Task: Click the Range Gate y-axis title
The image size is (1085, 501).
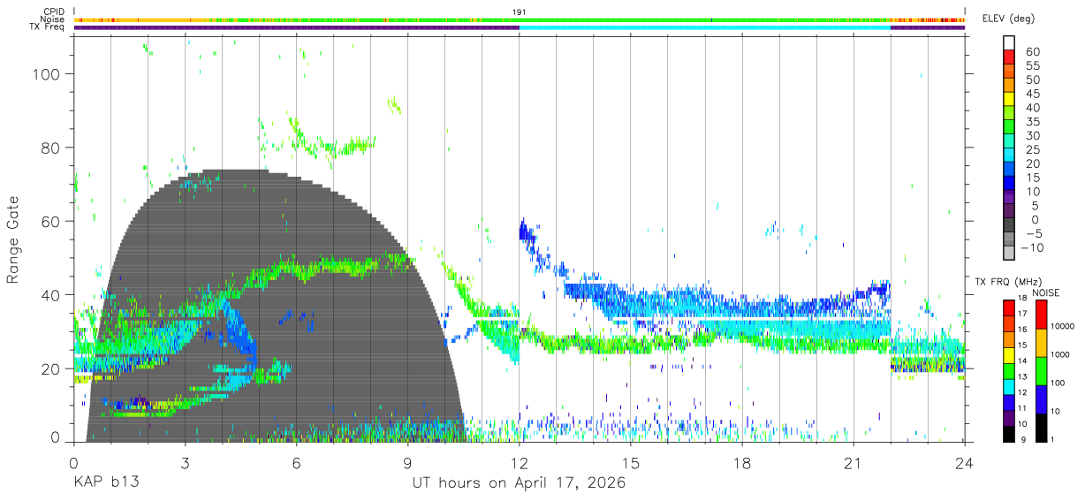Action: (x=13, y=240)
